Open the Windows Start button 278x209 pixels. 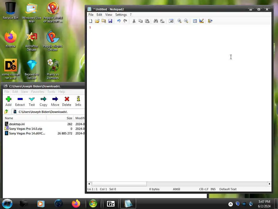click(x=7, y=204)
